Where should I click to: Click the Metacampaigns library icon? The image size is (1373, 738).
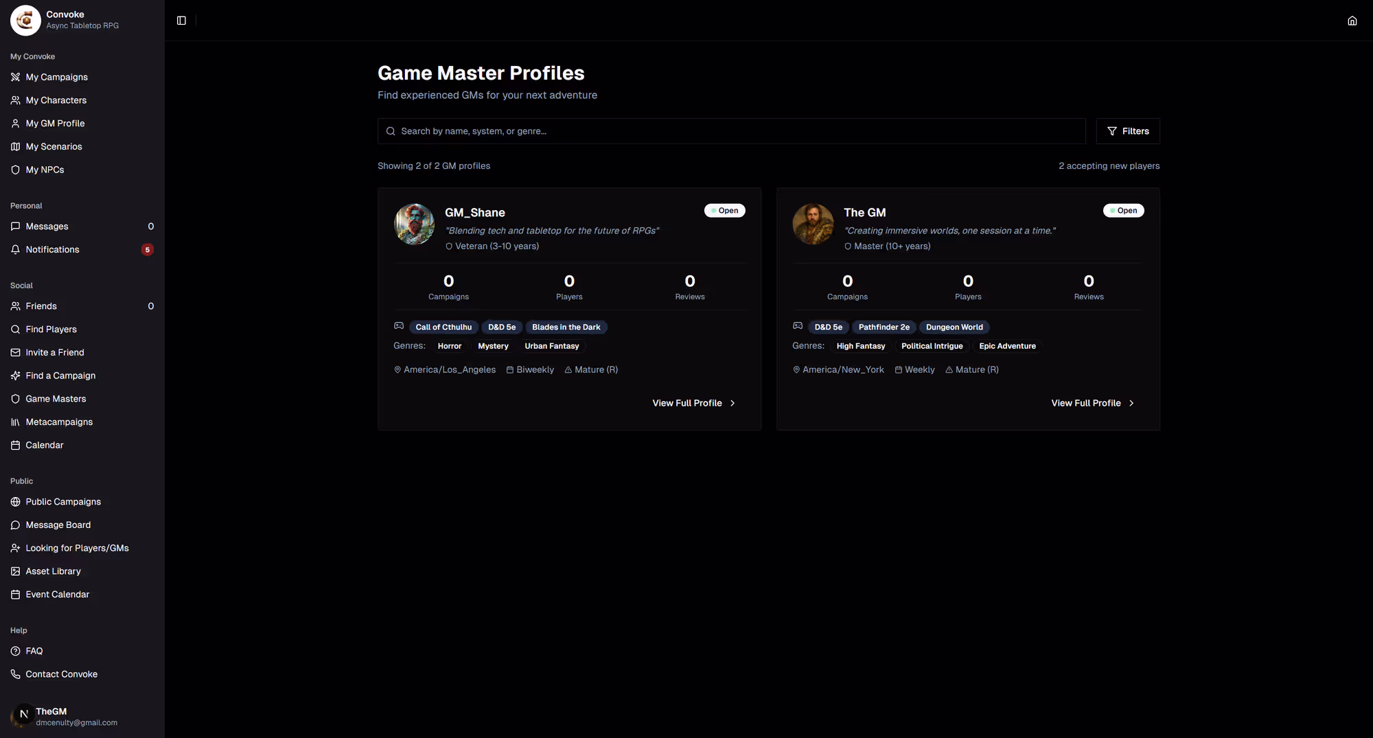pyautogui.click(x=15, y=422)
